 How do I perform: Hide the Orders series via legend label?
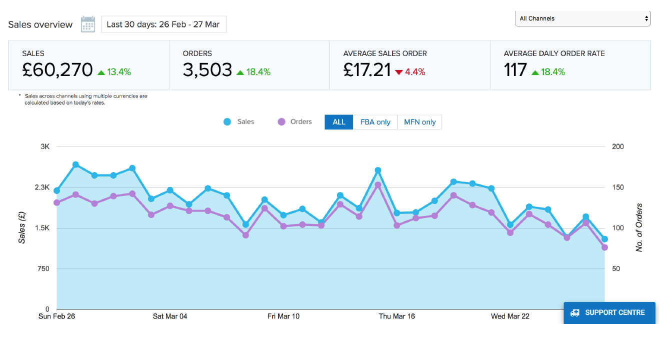coord(301,122)
